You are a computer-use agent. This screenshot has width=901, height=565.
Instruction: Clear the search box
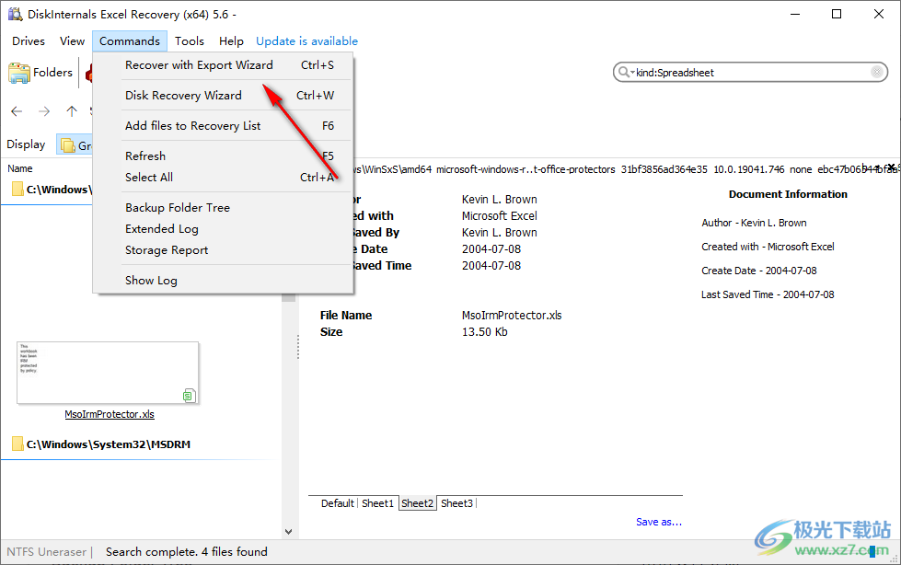click(877, 72)
